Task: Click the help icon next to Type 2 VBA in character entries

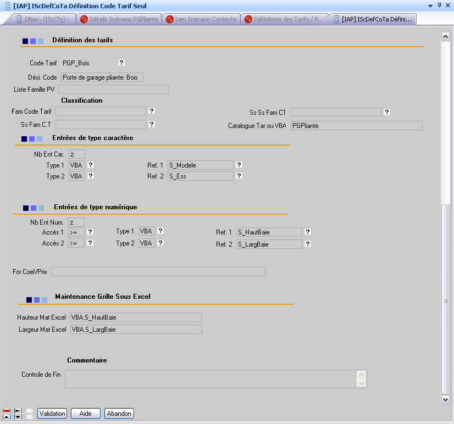Action: coord(91,176)
